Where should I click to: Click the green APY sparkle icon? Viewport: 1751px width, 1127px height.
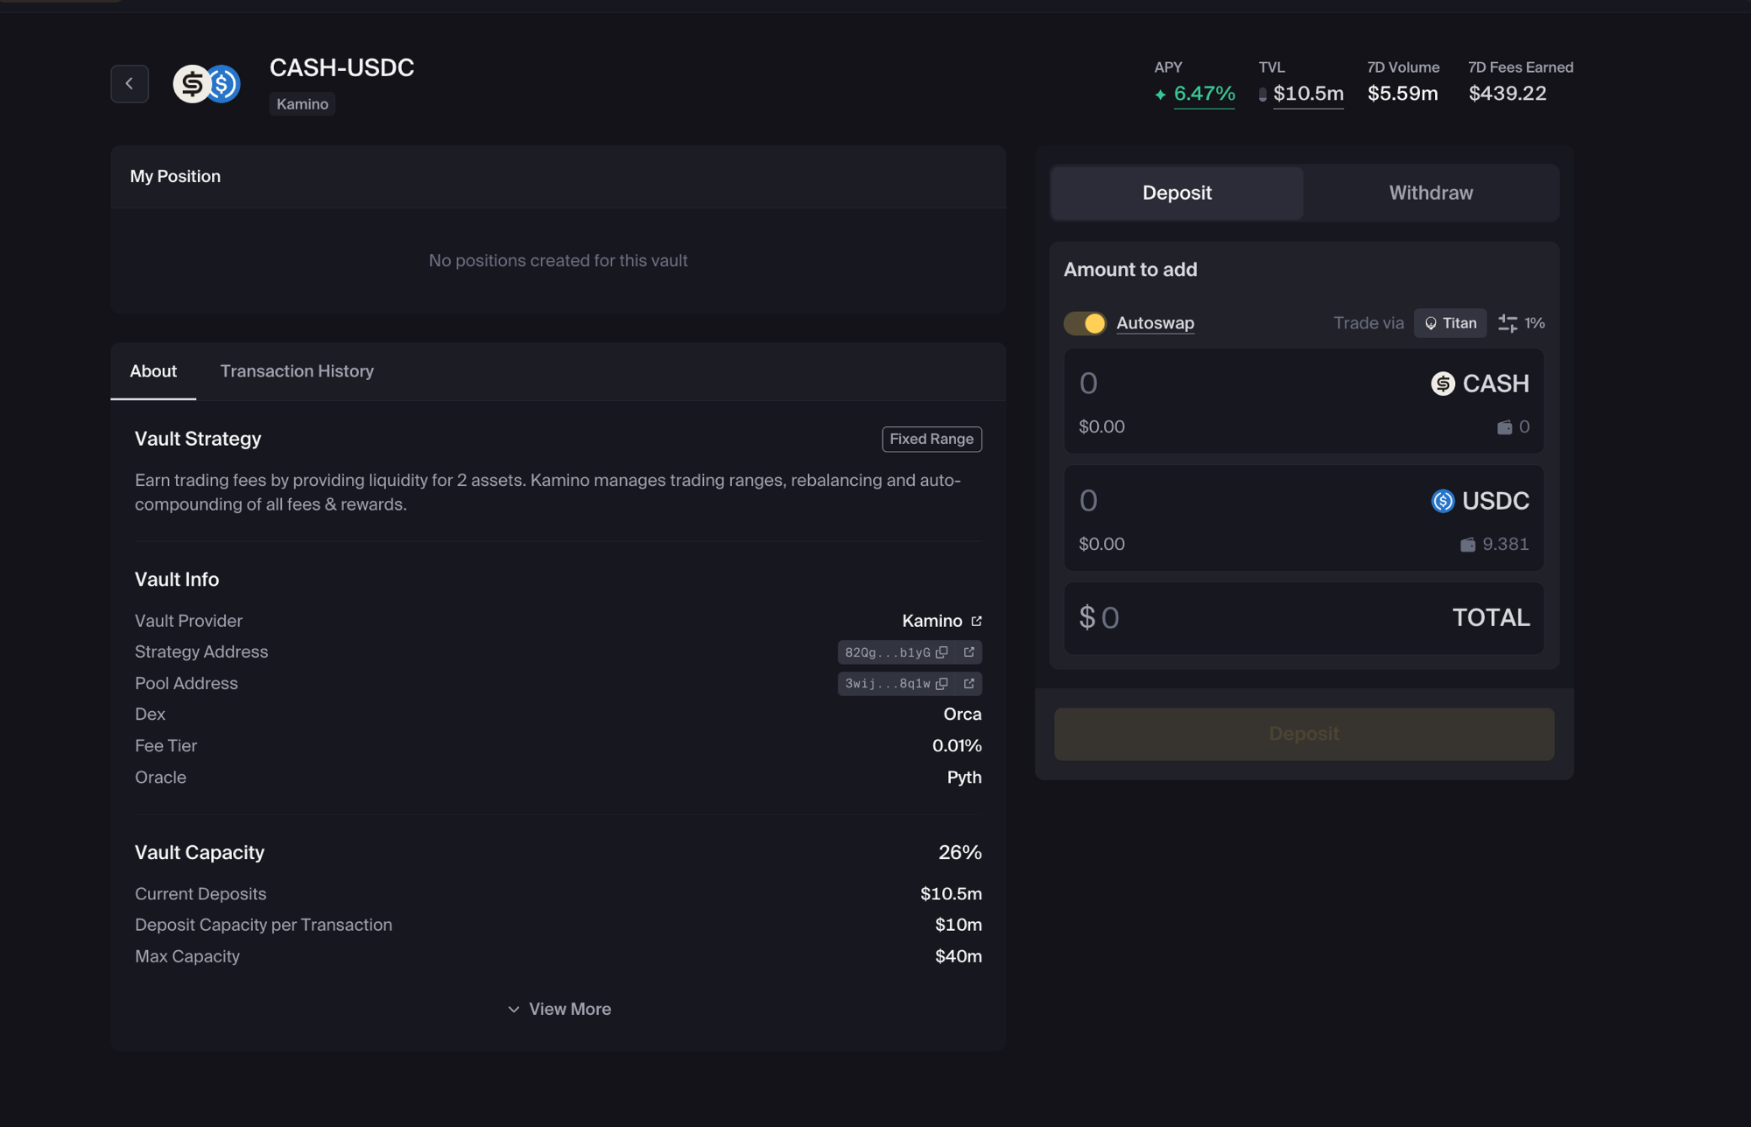(1160, 95)
